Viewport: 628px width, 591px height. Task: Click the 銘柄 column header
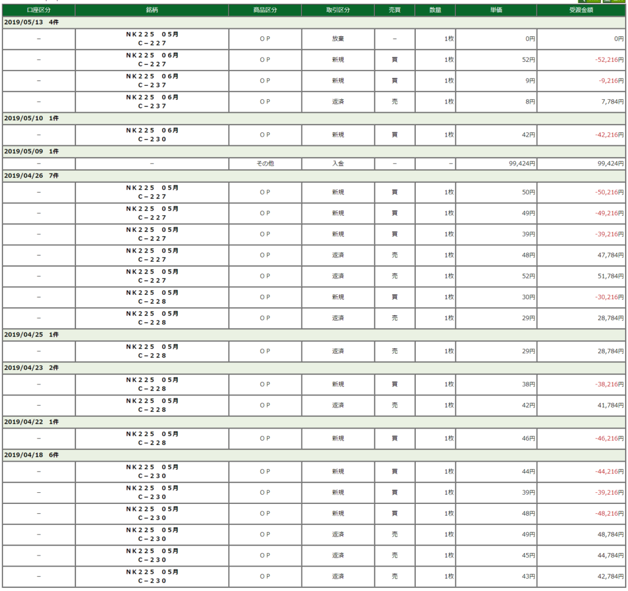[x=151, y=10]
